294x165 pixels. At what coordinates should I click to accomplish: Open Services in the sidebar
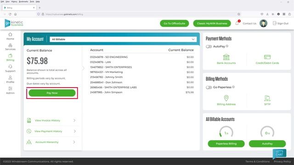(10, 47)
